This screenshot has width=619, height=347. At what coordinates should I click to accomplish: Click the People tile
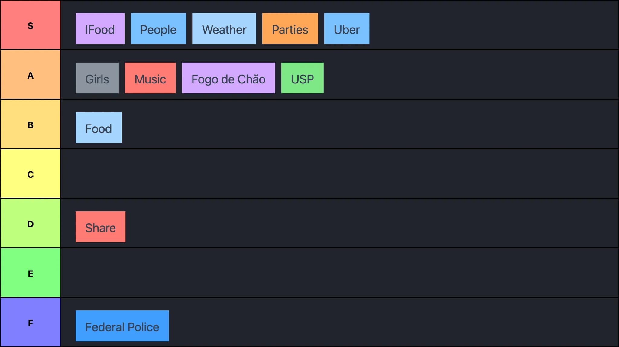pos(158,28)
